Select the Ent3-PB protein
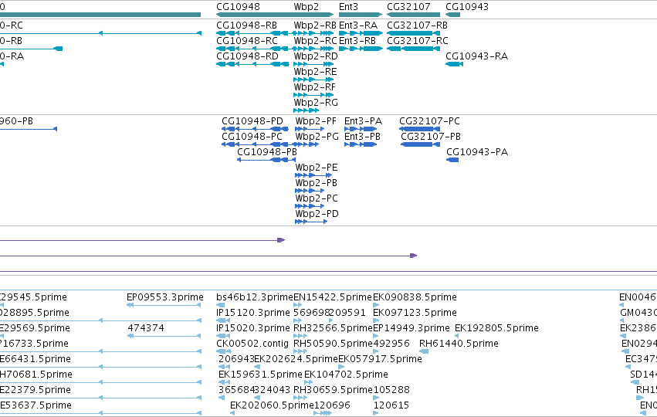Screen dimensions: 657x417 362,137
